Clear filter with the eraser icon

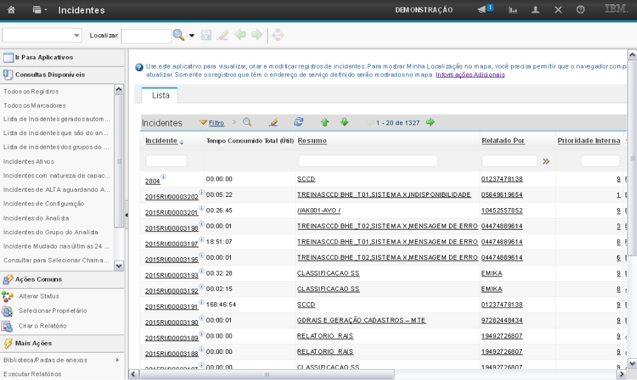tap(273, 123)
